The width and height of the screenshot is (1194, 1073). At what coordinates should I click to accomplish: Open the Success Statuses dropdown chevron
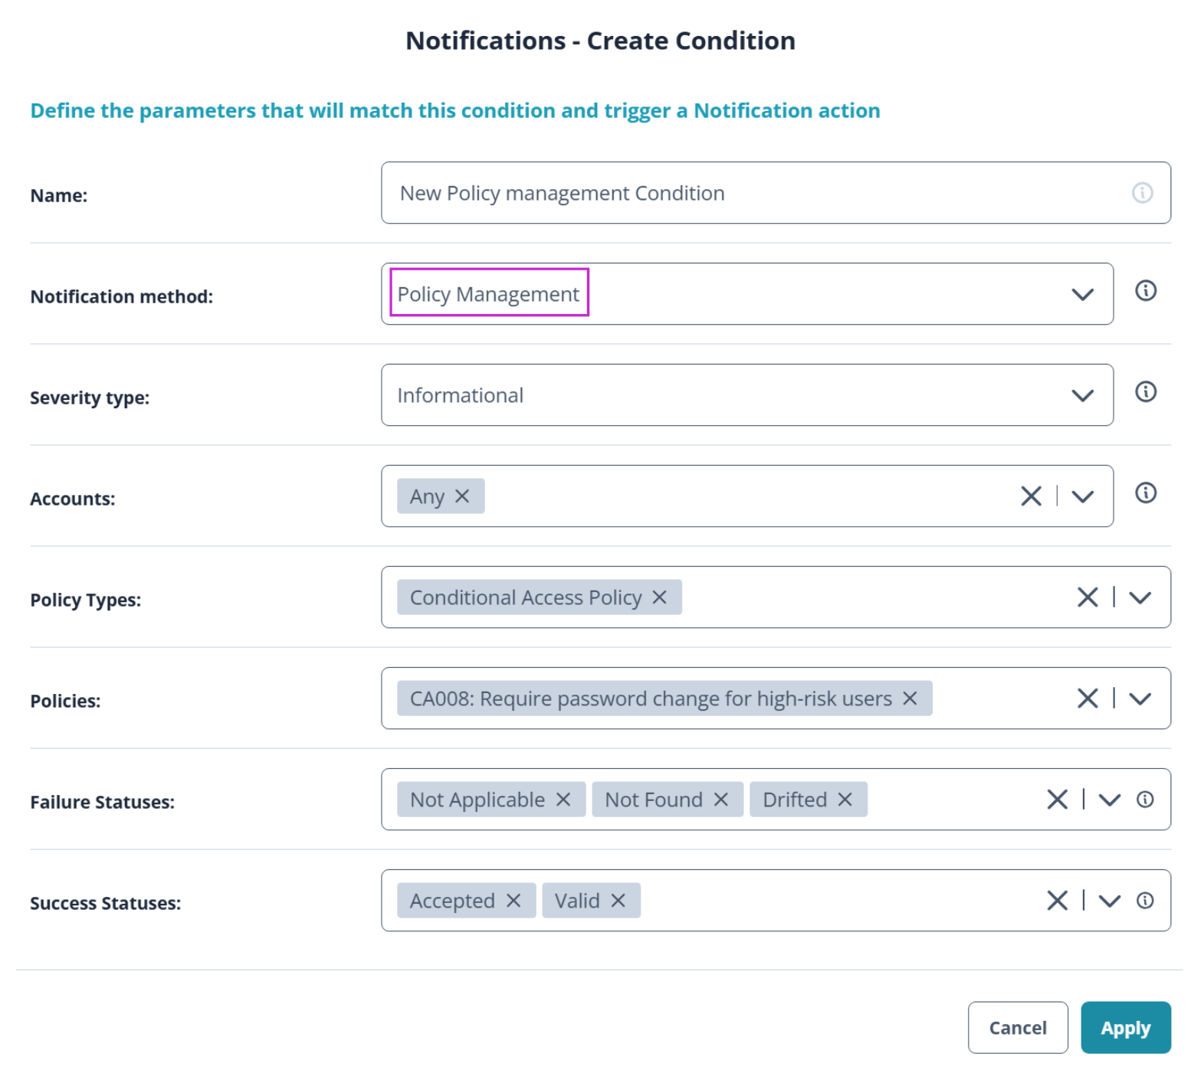click(1109, 901)
